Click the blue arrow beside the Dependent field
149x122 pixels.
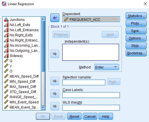point(55,18)
